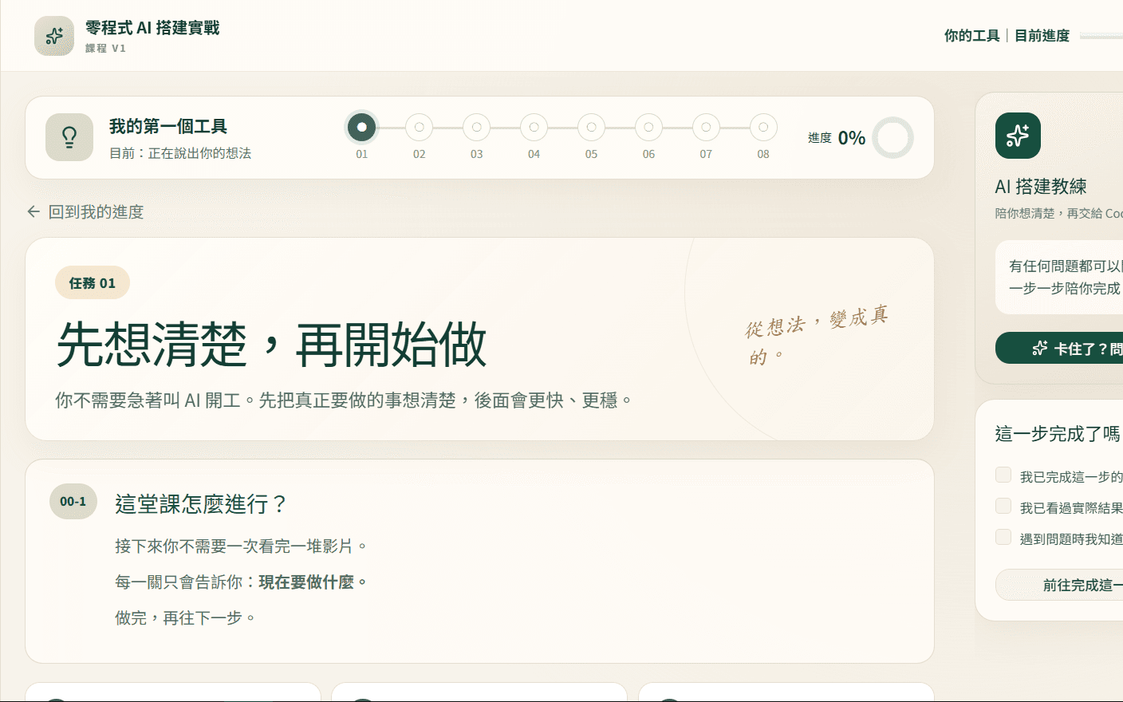The height and width of the screenshot is (702, 1123).
Task: Click the AI 搭建教練 title
Action: pos(1041,187)
